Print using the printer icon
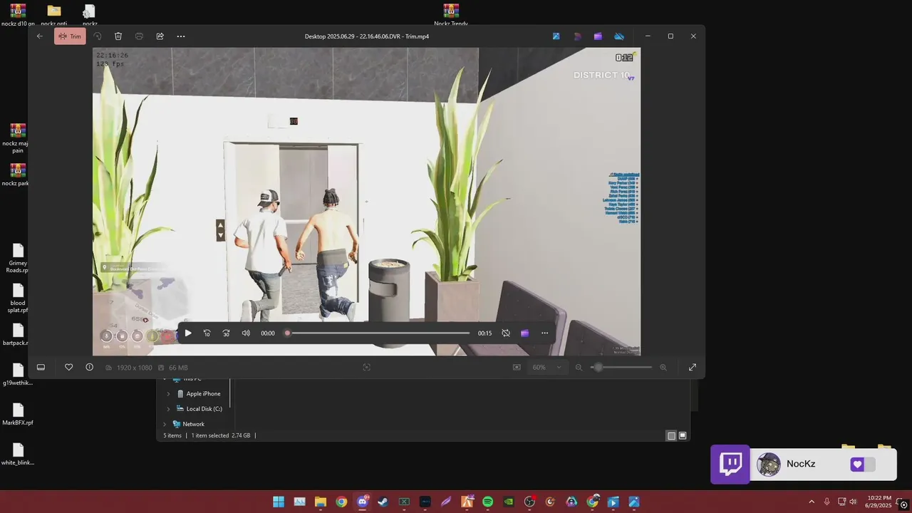912x513 pixels. tap(139, 36)
